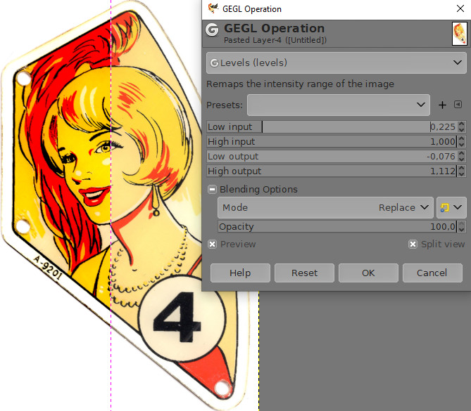The width and height of the screenshot is (471, 411).
Task: Click the layer preview thumbnail in dialog header
Action: (460, 34)
